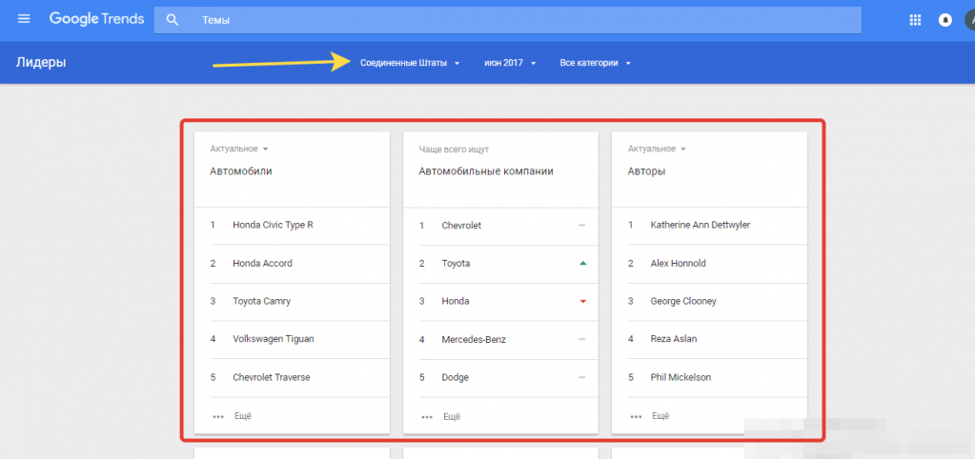The image size is (975, 459).
Task: Click green up-trend arrow beside Toyota
Action: click(x=582, y=264)
